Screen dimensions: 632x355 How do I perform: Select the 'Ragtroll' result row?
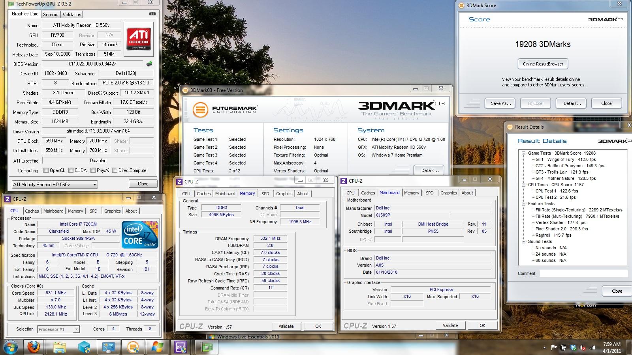tap(553, 235)
